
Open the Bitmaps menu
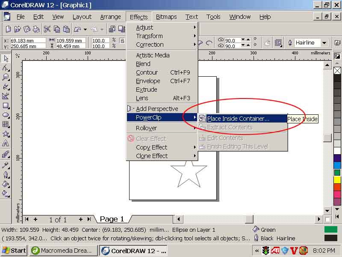[166, 17]
